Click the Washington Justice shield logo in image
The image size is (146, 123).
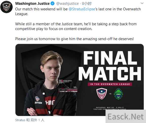(101, 94)
